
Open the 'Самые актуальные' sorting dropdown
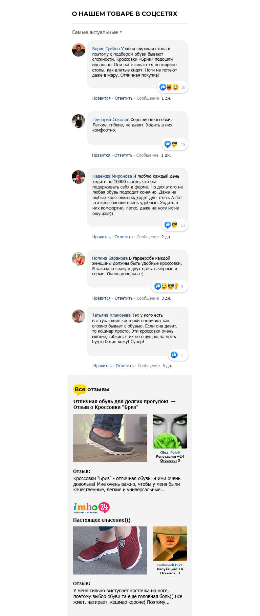(97, 32)
